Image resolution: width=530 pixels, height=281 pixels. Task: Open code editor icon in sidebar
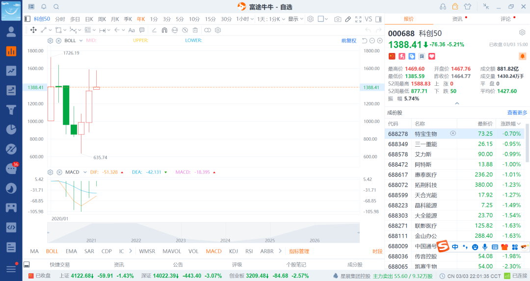click(x=11, y=227)
